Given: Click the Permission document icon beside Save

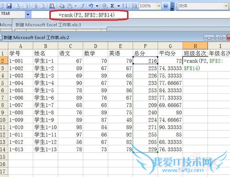Looking at the screenshot, I should tap(17, 6).
